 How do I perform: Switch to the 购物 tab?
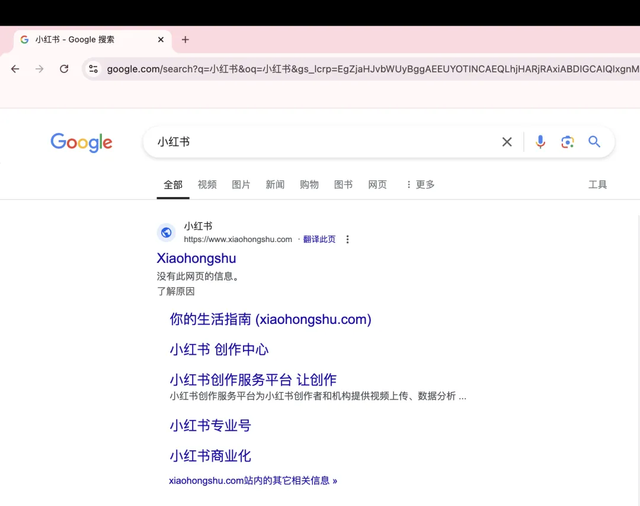pos(309,184)
